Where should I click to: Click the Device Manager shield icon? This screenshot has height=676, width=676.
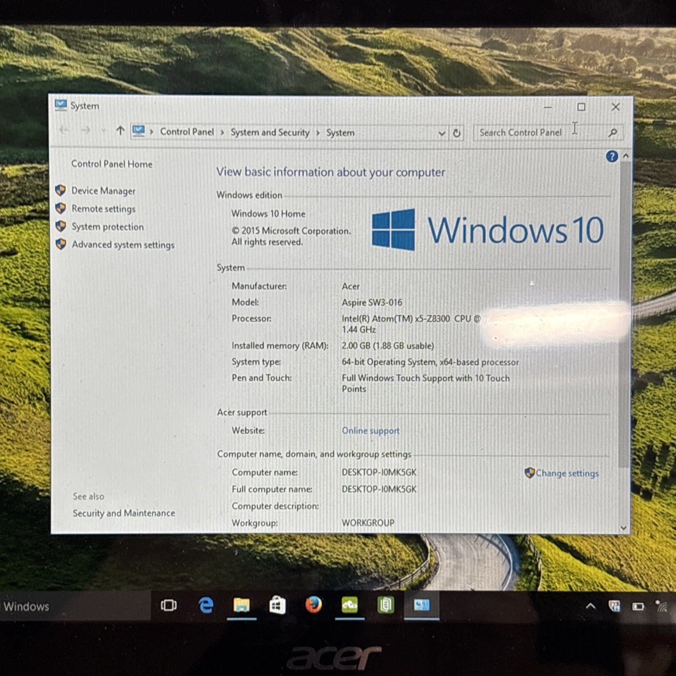[60, 190]
